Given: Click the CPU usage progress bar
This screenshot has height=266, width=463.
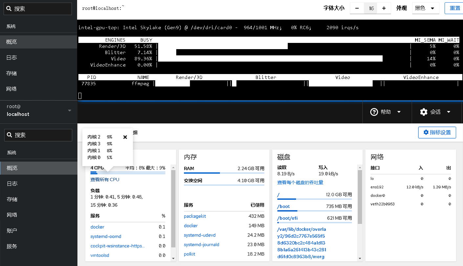Looking at the screenshot, I should [x=128, y=173].
